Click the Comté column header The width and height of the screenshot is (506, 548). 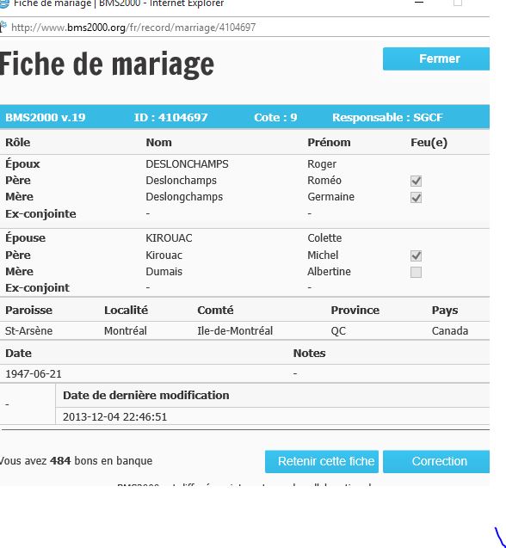tap(215, 311)
